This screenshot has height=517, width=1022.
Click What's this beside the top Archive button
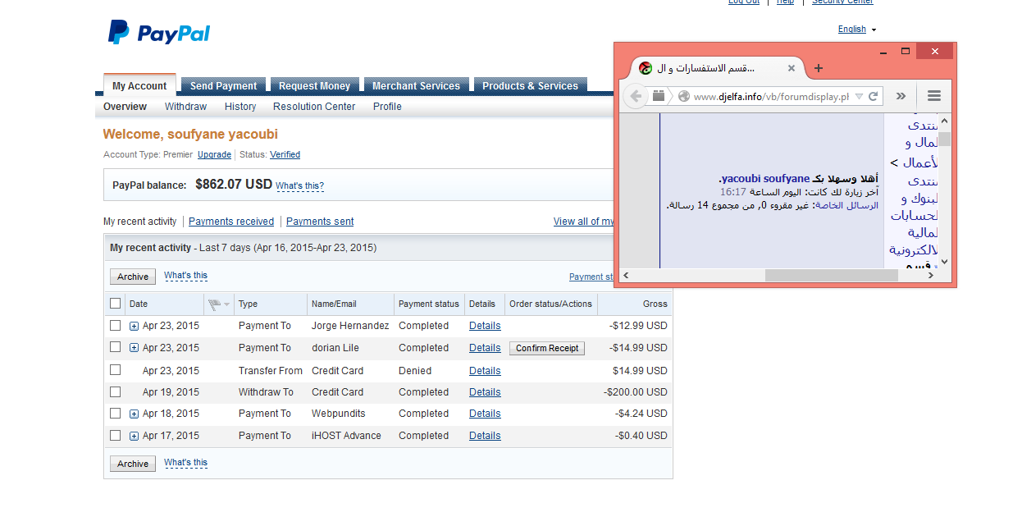[185, 276]
